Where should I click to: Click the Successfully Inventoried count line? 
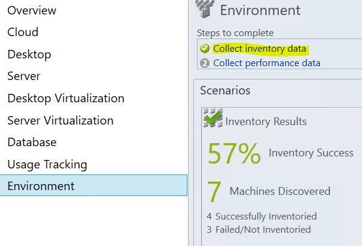pyautogui.click(x=261, y=216)
